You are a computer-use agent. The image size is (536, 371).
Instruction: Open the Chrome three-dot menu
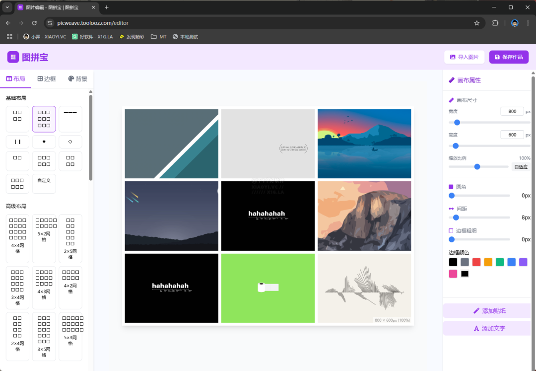click(x=528, y=23)
